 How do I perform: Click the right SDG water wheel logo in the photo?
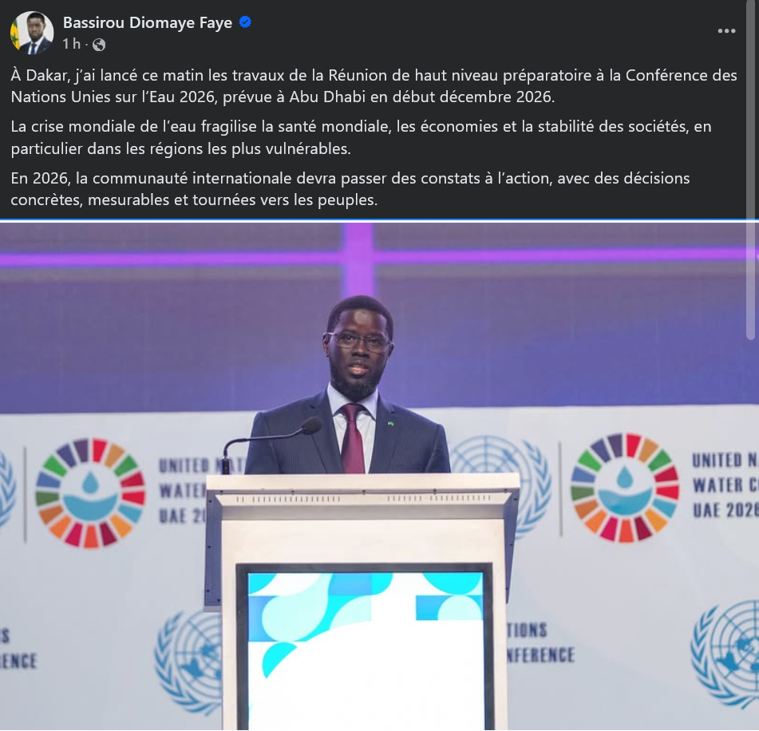point(624,488)
